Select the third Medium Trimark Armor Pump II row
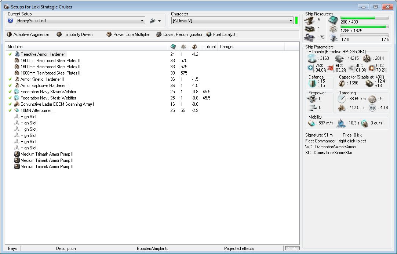The image size is (397, 254). click(x=152, y=167)
